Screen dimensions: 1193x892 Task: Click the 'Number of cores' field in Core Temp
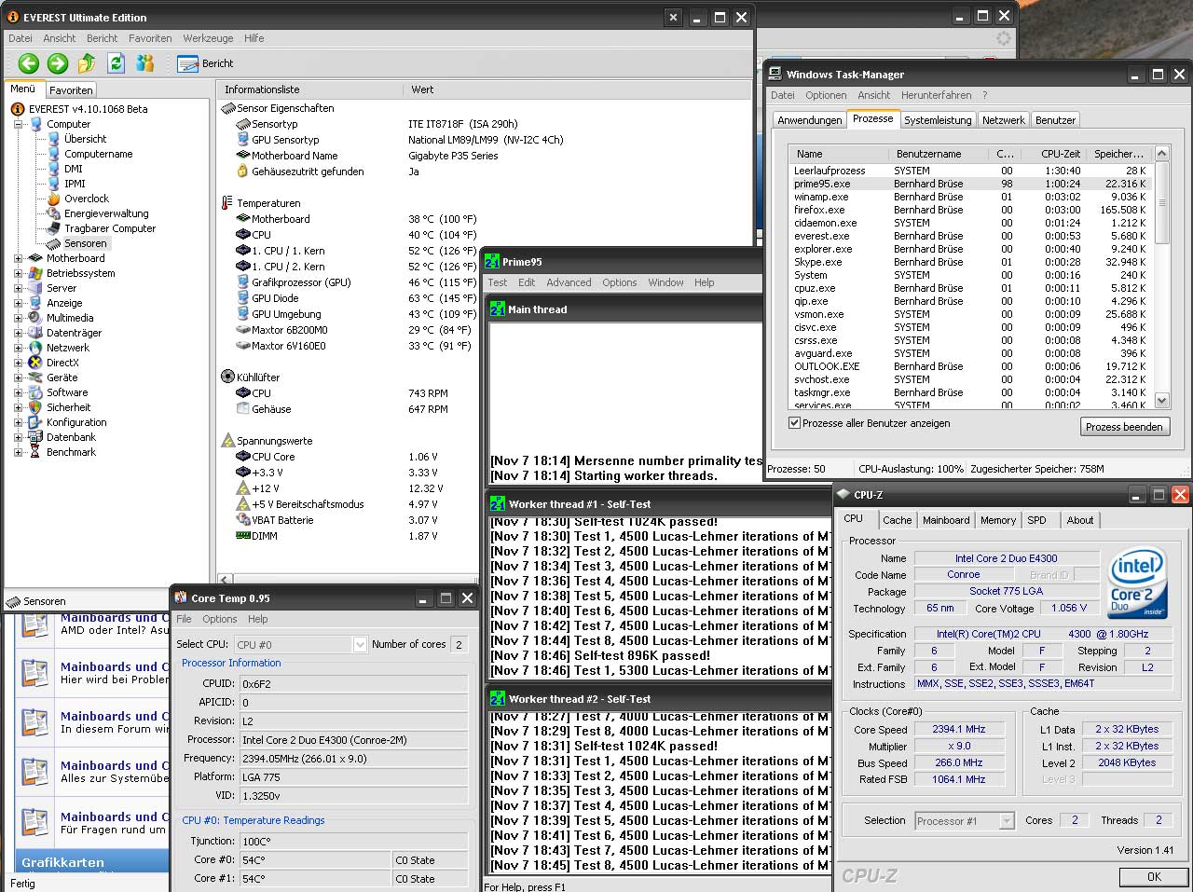point(459,644)
